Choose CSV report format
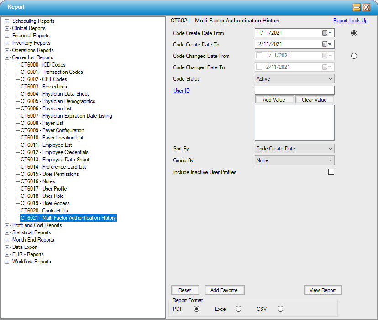Screen dimensions: 378x320 tap(280, 309)
